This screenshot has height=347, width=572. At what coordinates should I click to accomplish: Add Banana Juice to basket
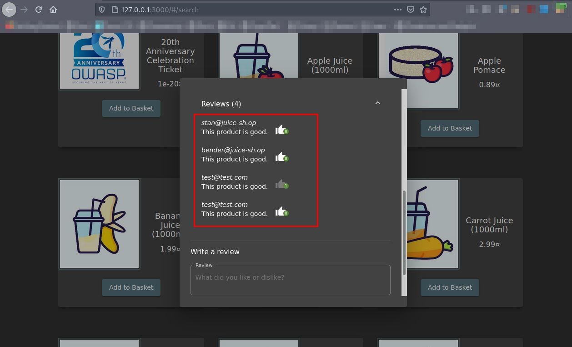131,287
